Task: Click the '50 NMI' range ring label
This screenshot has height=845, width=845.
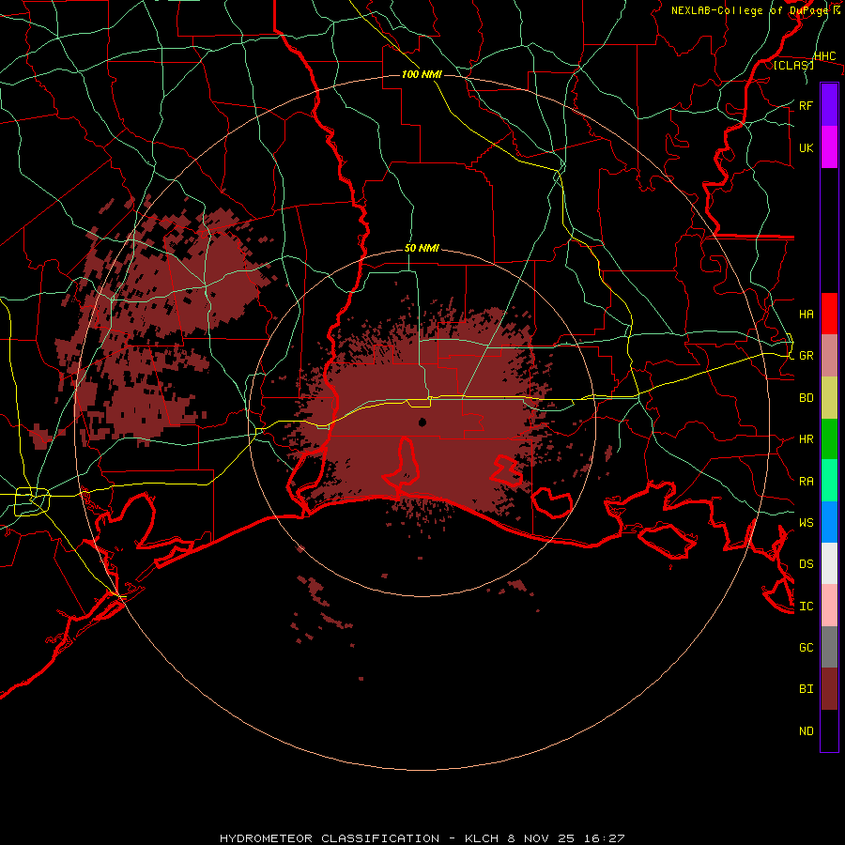Action: pos(422,248)
